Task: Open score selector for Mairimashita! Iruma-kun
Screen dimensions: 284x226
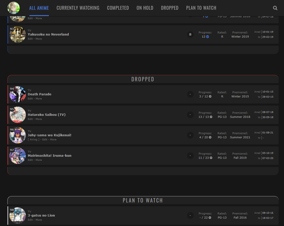Action: (190, 156)
